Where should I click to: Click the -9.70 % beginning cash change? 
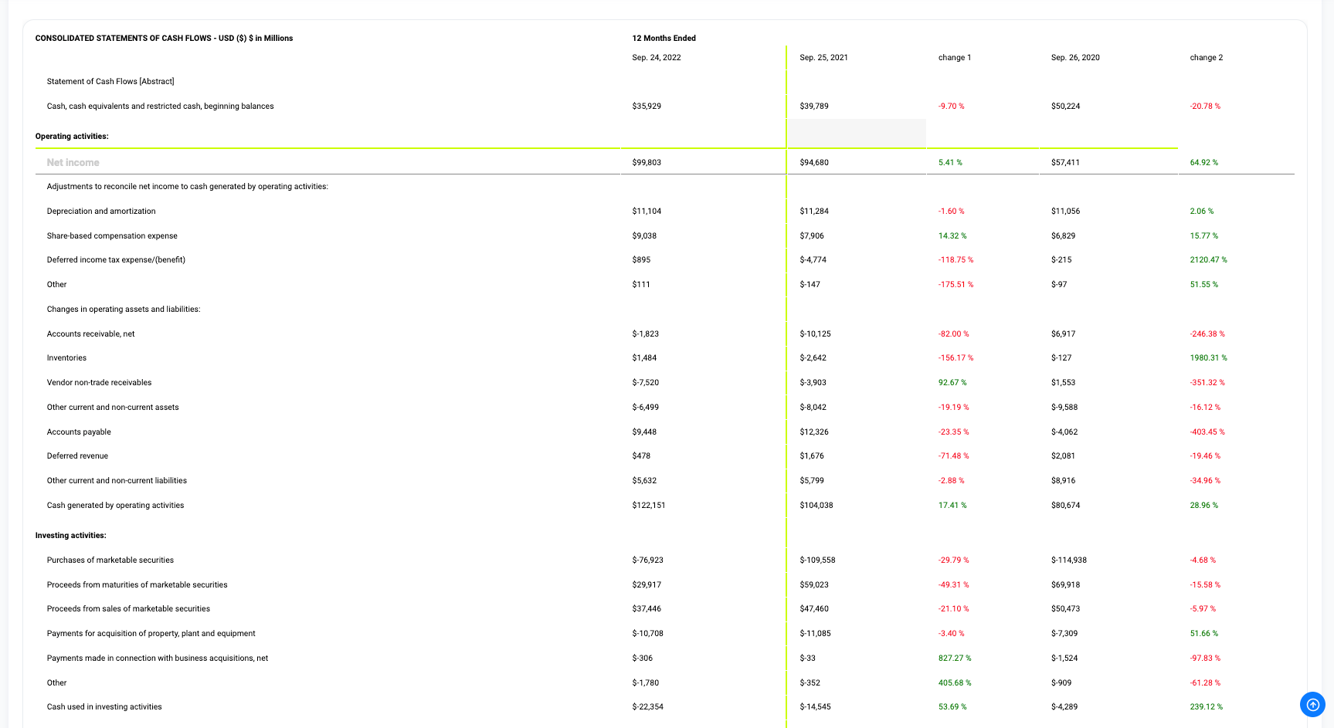tap(951, 106)
